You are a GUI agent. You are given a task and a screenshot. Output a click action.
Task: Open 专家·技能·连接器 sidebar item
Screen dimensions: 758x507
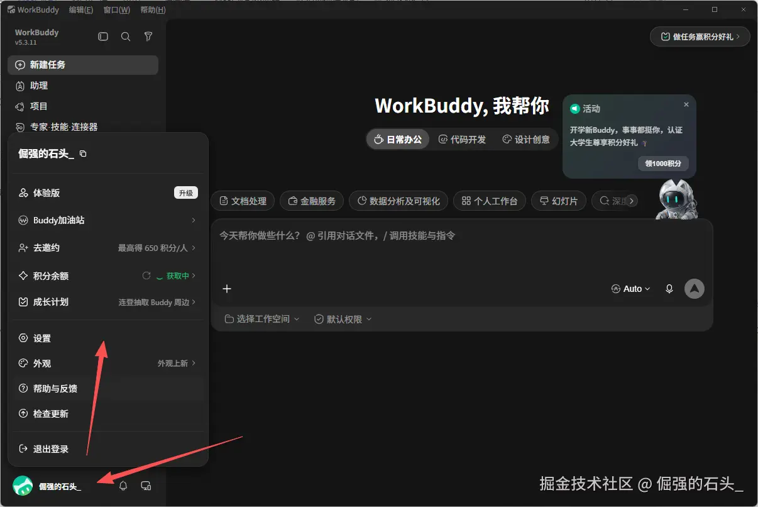[x=83, y=127]
